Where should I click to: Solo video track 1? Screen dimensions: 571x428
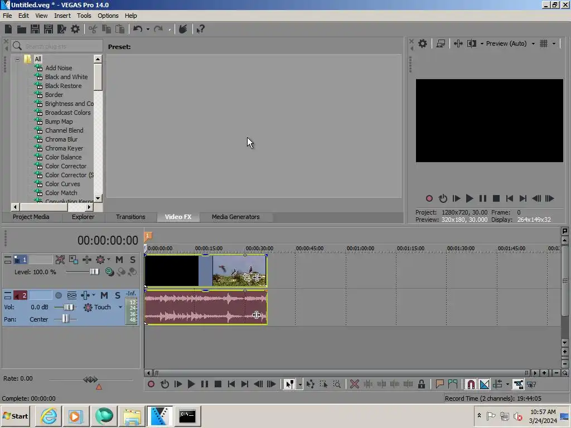[x=133, y=260]
